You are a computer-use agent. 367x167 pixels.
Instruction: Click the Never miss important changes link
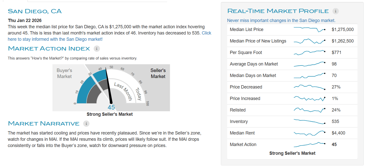click(x=281, y=20)
